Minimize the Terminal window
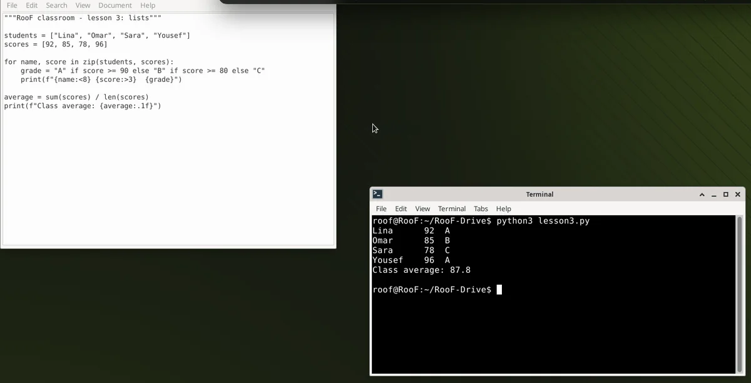Screen dimensions: 751x383 (714, 195)
